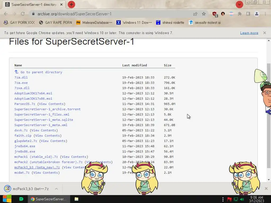Close the downloads bar
Viewport: 271px width, 203px height.
tap(266, 188)
